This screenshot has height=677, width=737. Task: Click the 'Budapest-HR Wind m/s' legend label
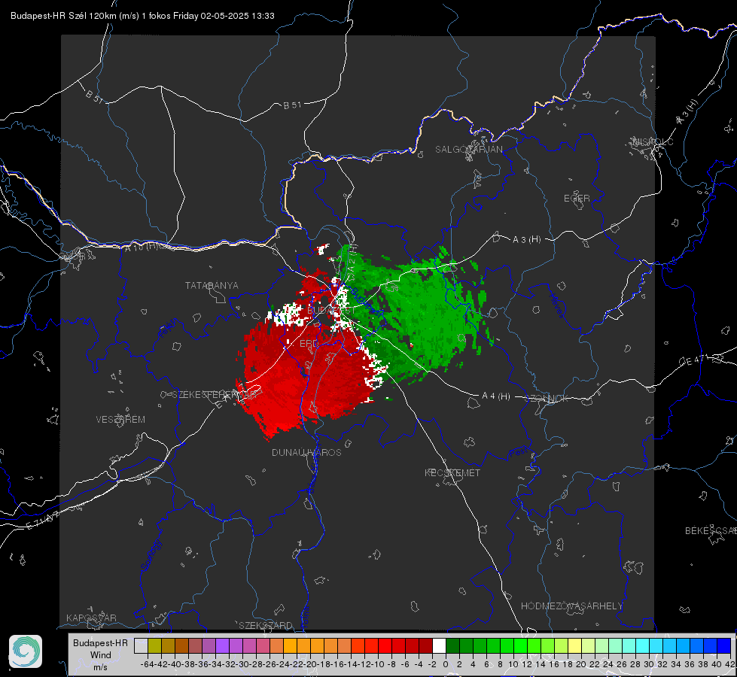[x=101, y=654]
